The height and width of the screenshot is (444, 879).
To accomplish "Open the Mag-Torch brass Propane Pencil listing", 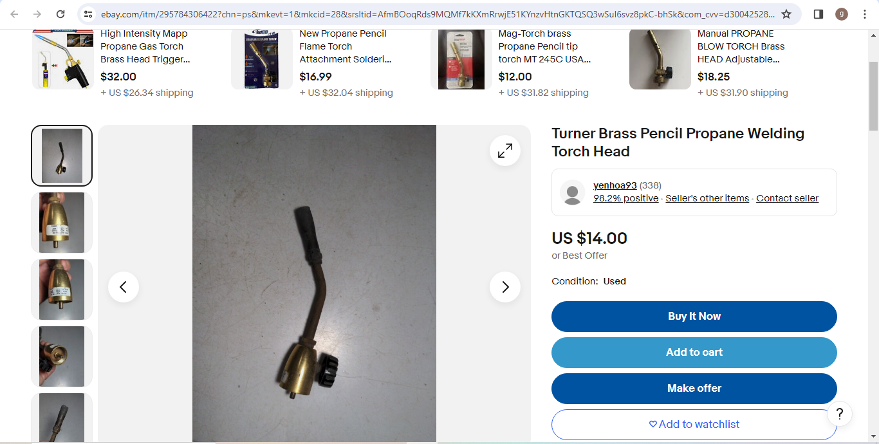I will click(544, 46).
